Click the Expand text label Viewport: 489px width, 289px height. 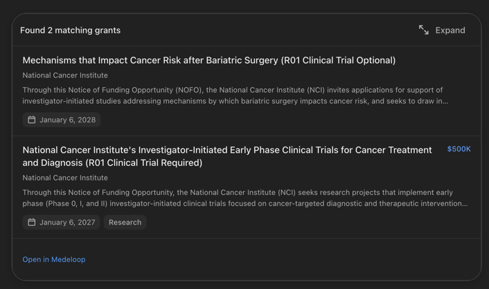(x=450, y=30)
